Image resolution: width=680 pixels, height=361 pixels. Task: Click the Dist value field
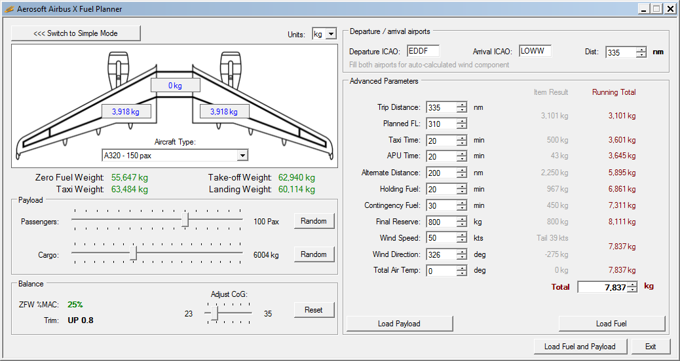tap(620, 53)
